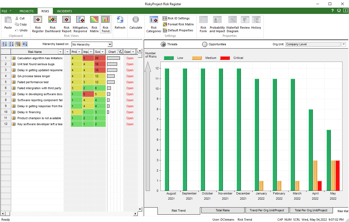Click the Refresh icon
Image resolution: width=349 pixels, height=222 pixels.
point(120,23)
